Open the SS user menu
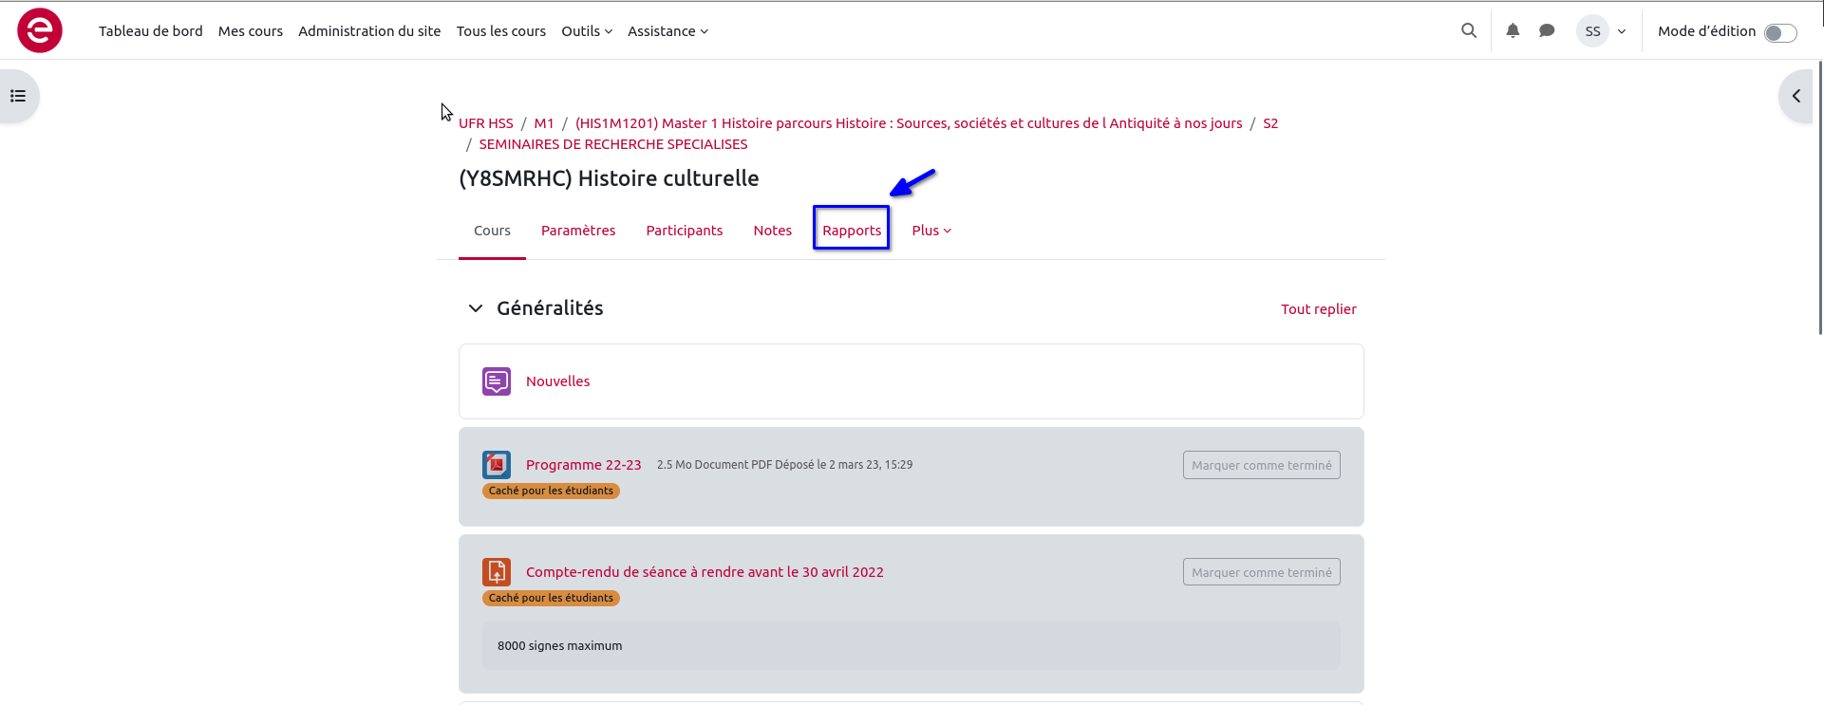Viewport: 1824px width, 705px height. (1602, 31)
